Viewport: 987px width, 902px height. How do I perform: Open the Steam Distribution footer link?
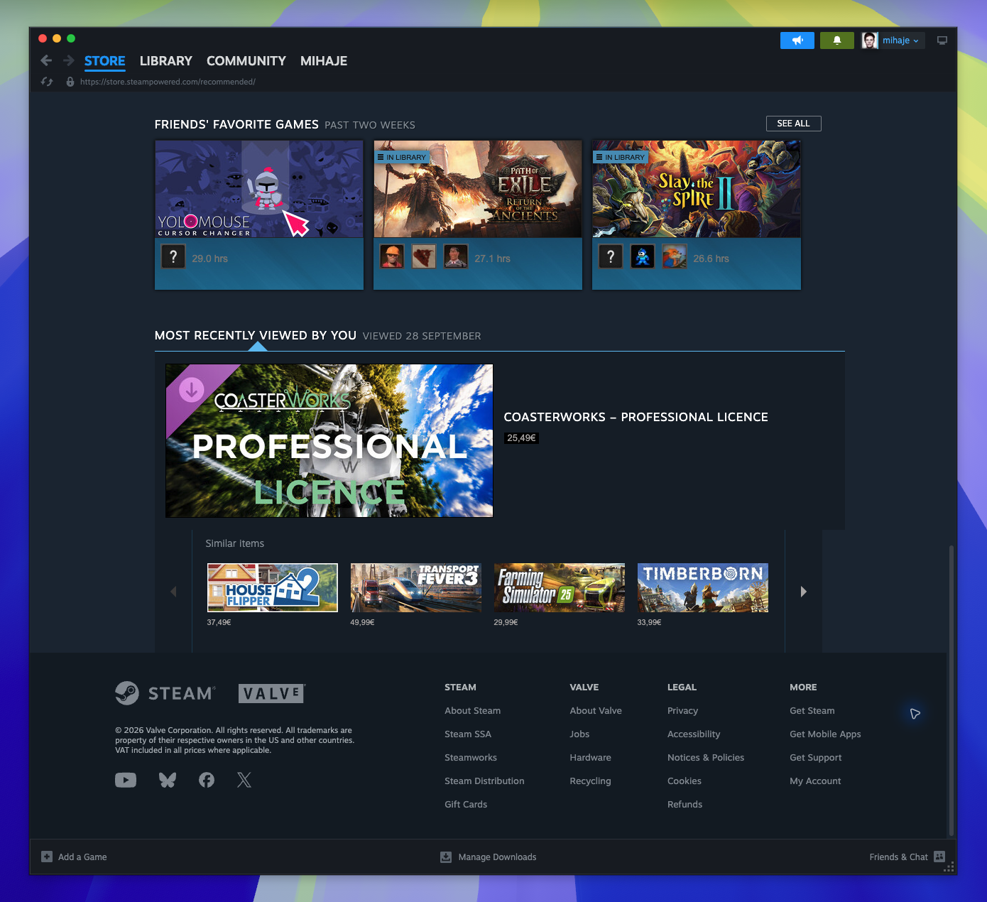484,781
